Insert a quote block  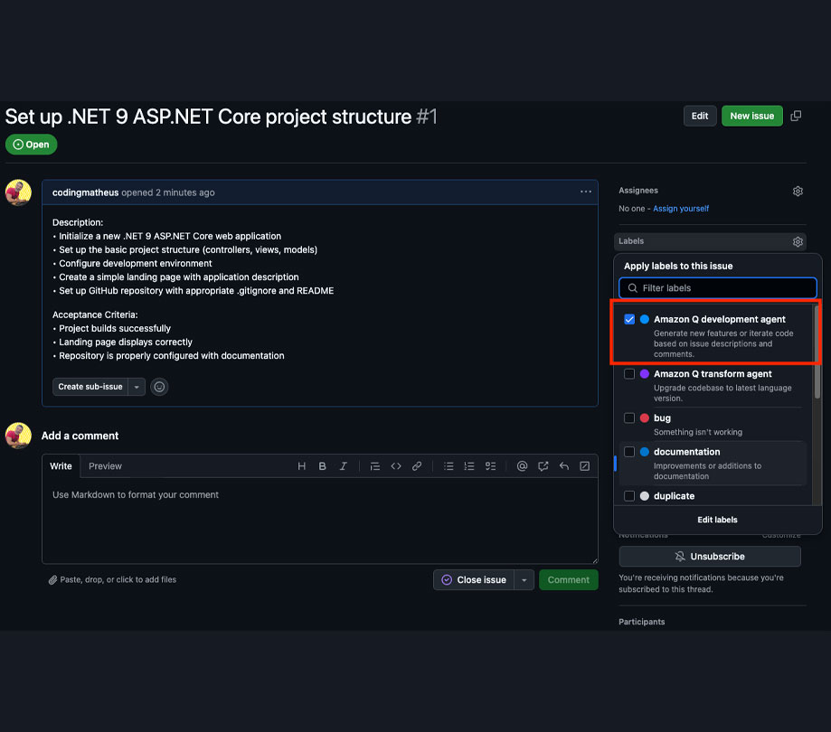[x=374, y=466]
